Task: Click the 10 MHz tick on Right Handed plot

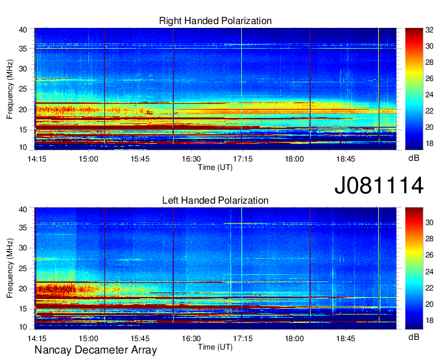Action: [23, 147]
